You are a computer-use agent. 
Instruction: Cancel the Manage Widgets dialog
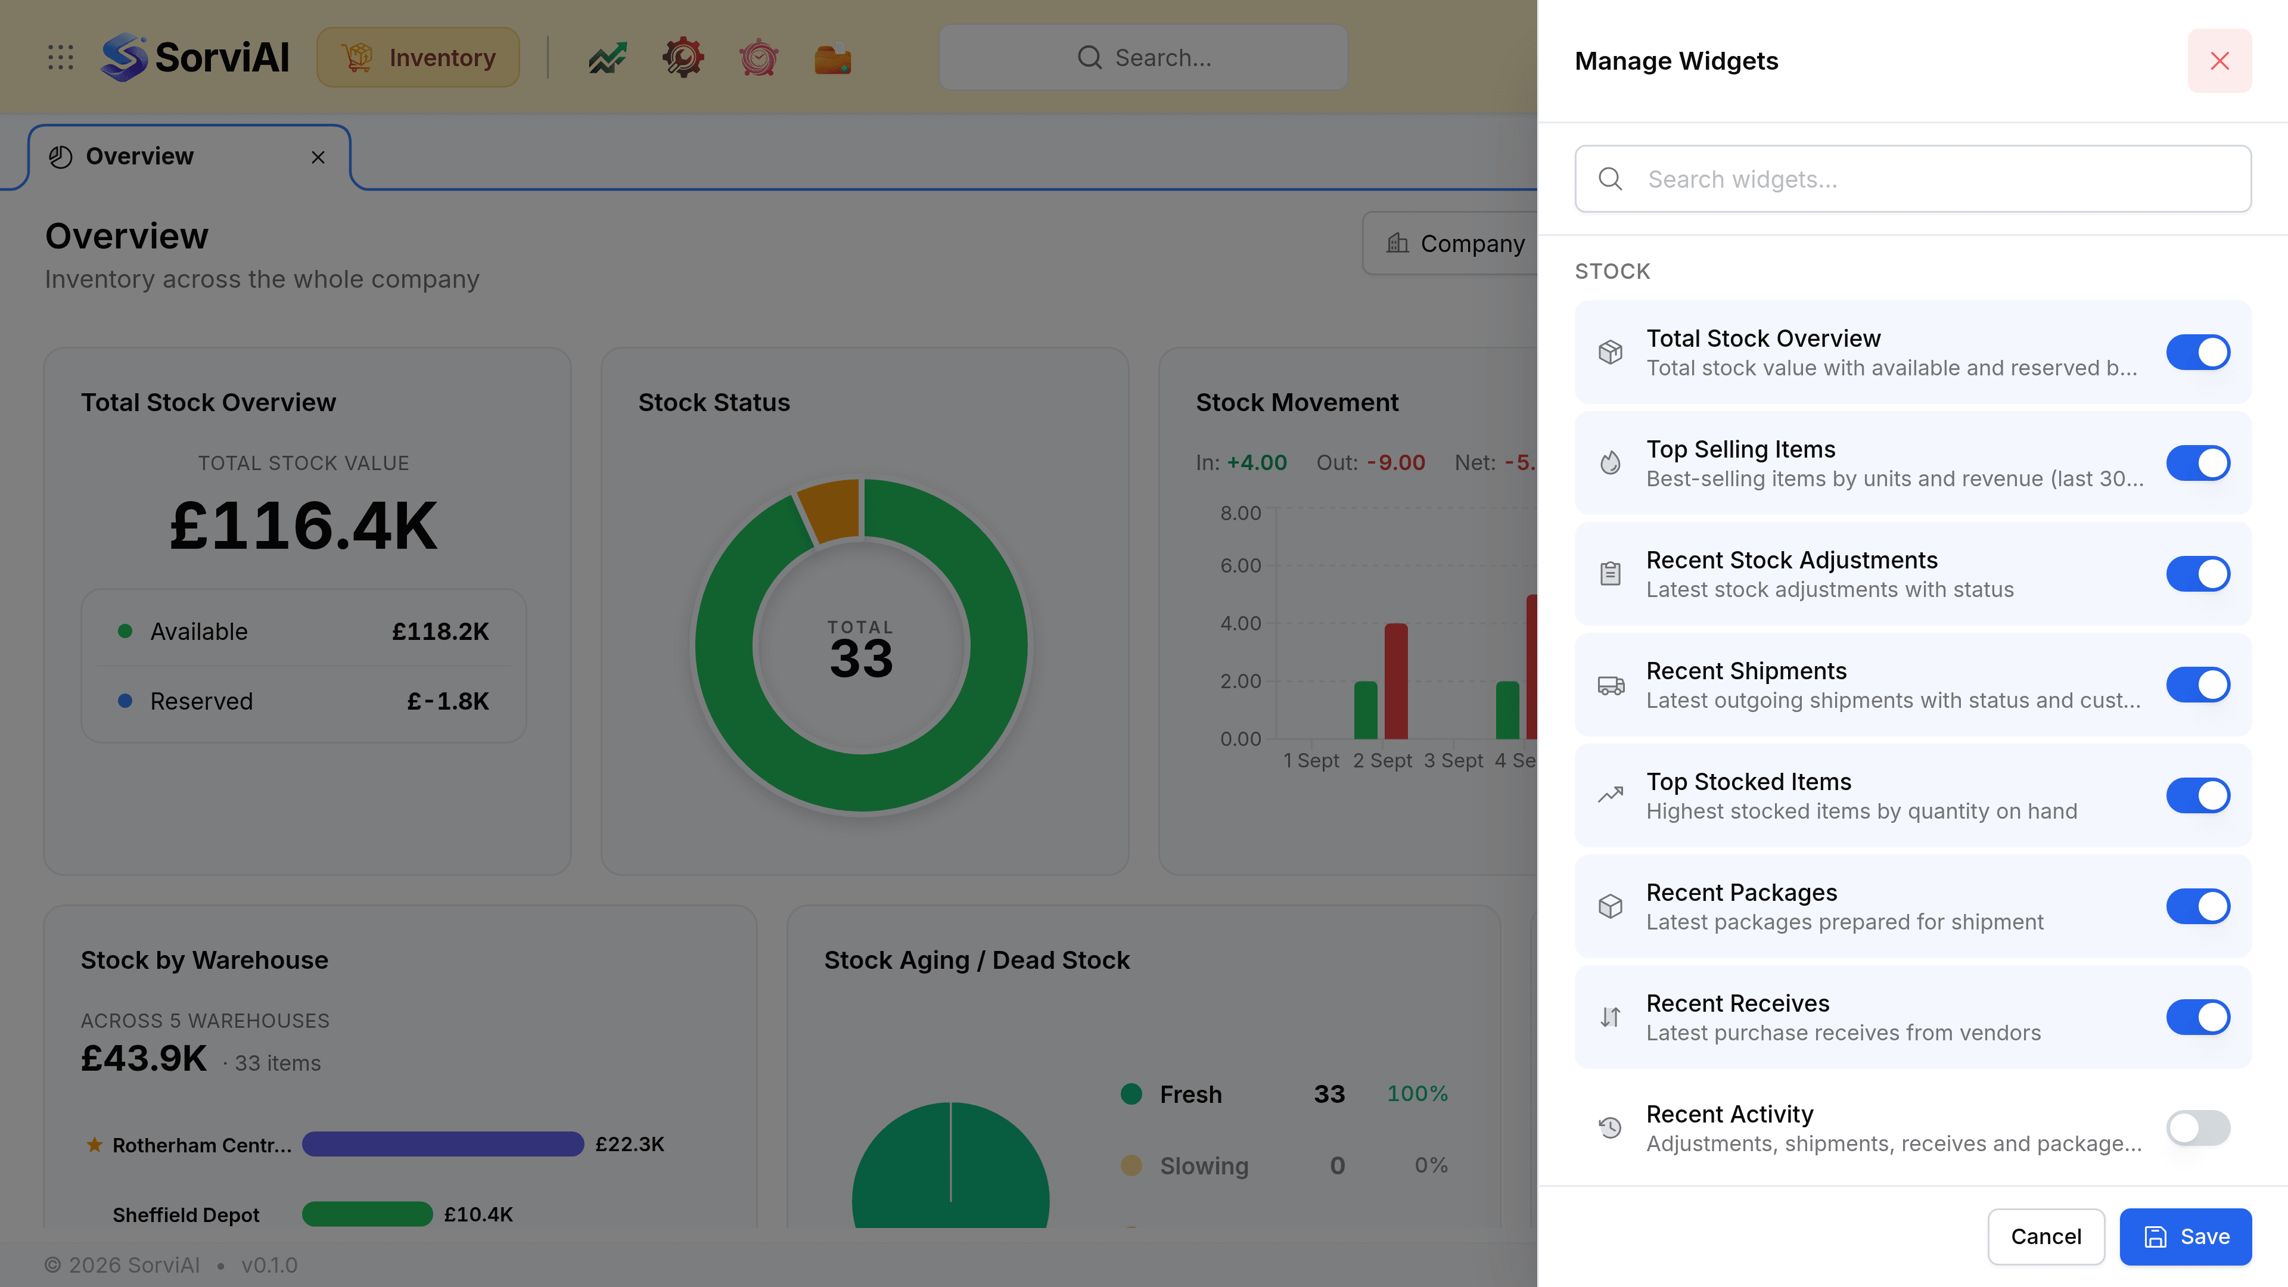[x=2045, y=1236]
